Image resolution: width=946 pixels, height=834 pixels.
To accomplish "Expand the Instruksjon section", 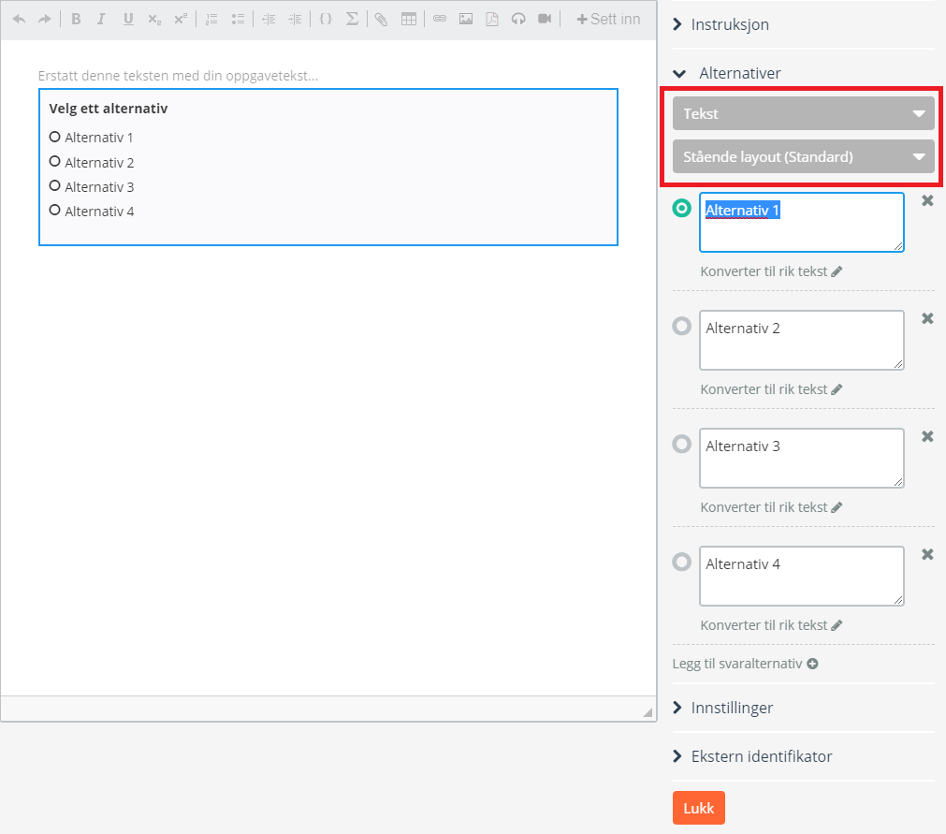I will tap(721, 24).
